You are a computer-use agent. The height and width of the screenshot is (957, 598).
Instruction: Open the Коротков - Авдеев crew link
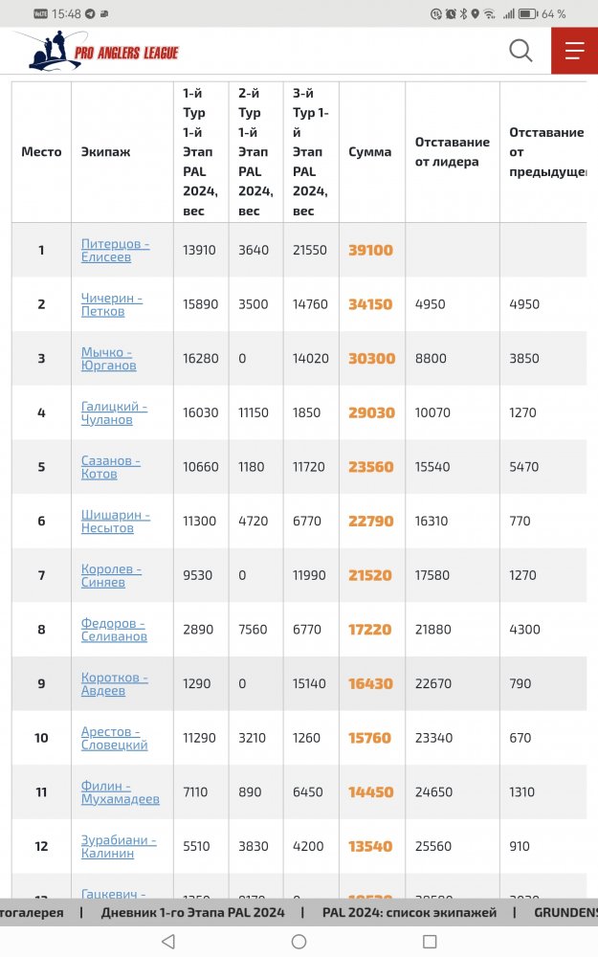(x=114, y=684)
